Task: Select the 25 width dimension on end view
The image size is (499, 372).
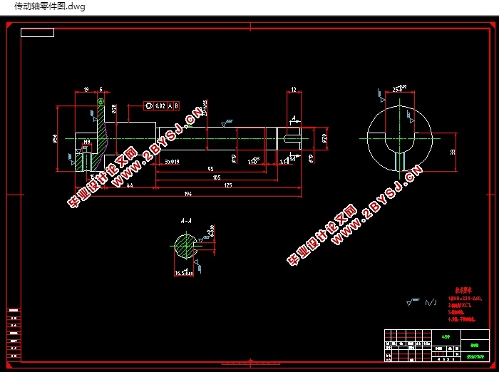Action: (x=399, y=89)
